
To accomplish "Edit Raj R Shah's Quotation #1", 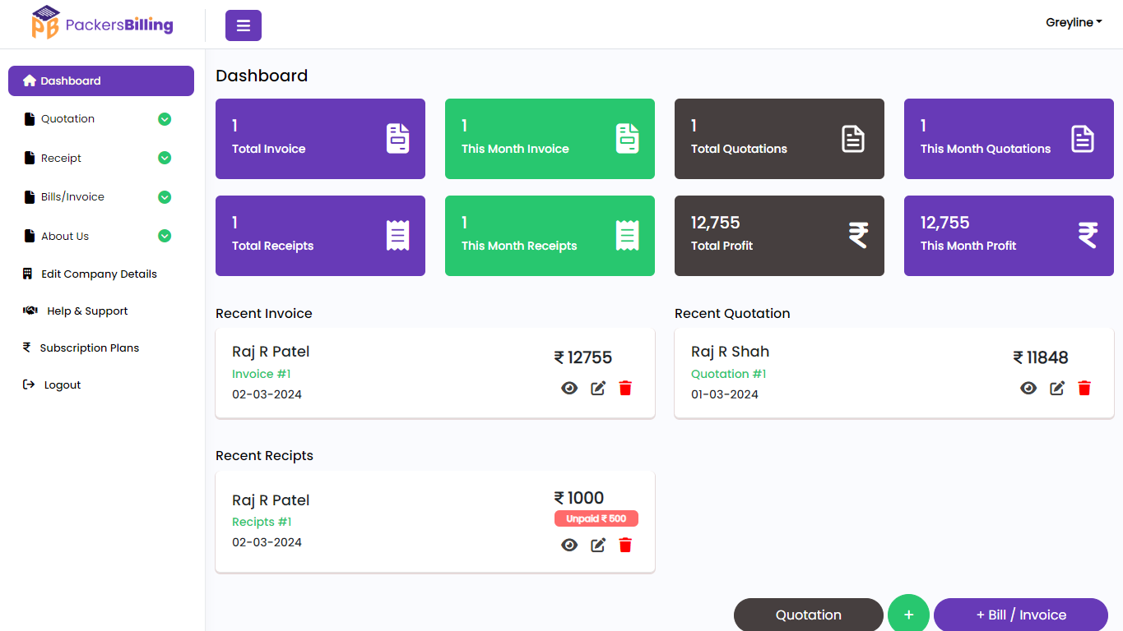I will tap(1057, 388).
